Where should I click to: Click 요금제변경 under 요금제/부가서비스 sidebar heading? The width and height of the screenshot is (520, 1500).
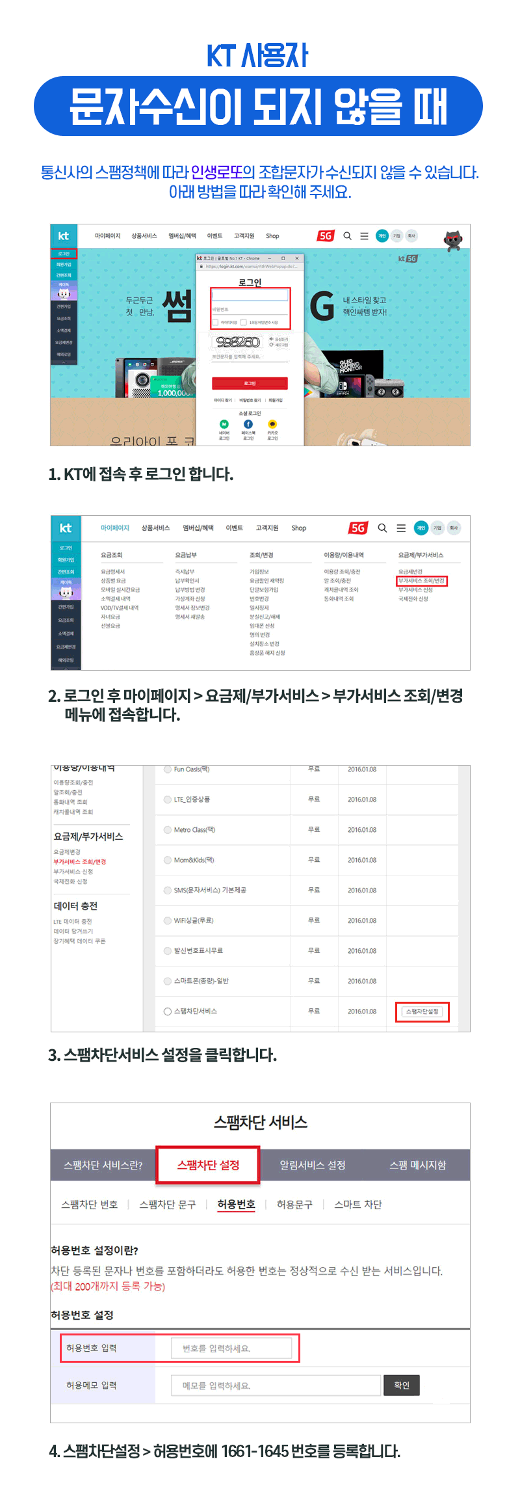[67, 852]
